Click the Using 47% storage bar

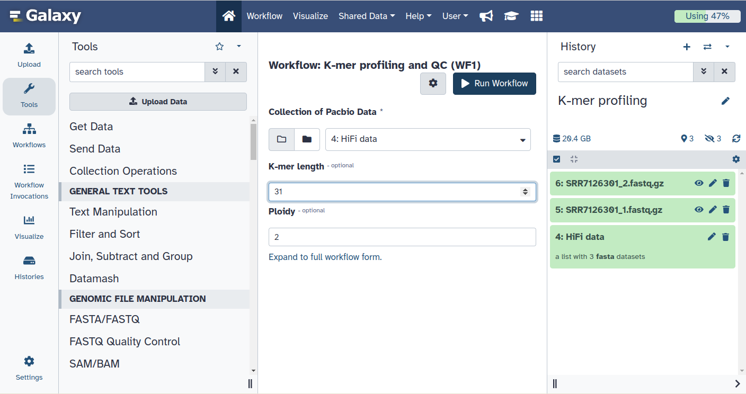coord(707,16)
